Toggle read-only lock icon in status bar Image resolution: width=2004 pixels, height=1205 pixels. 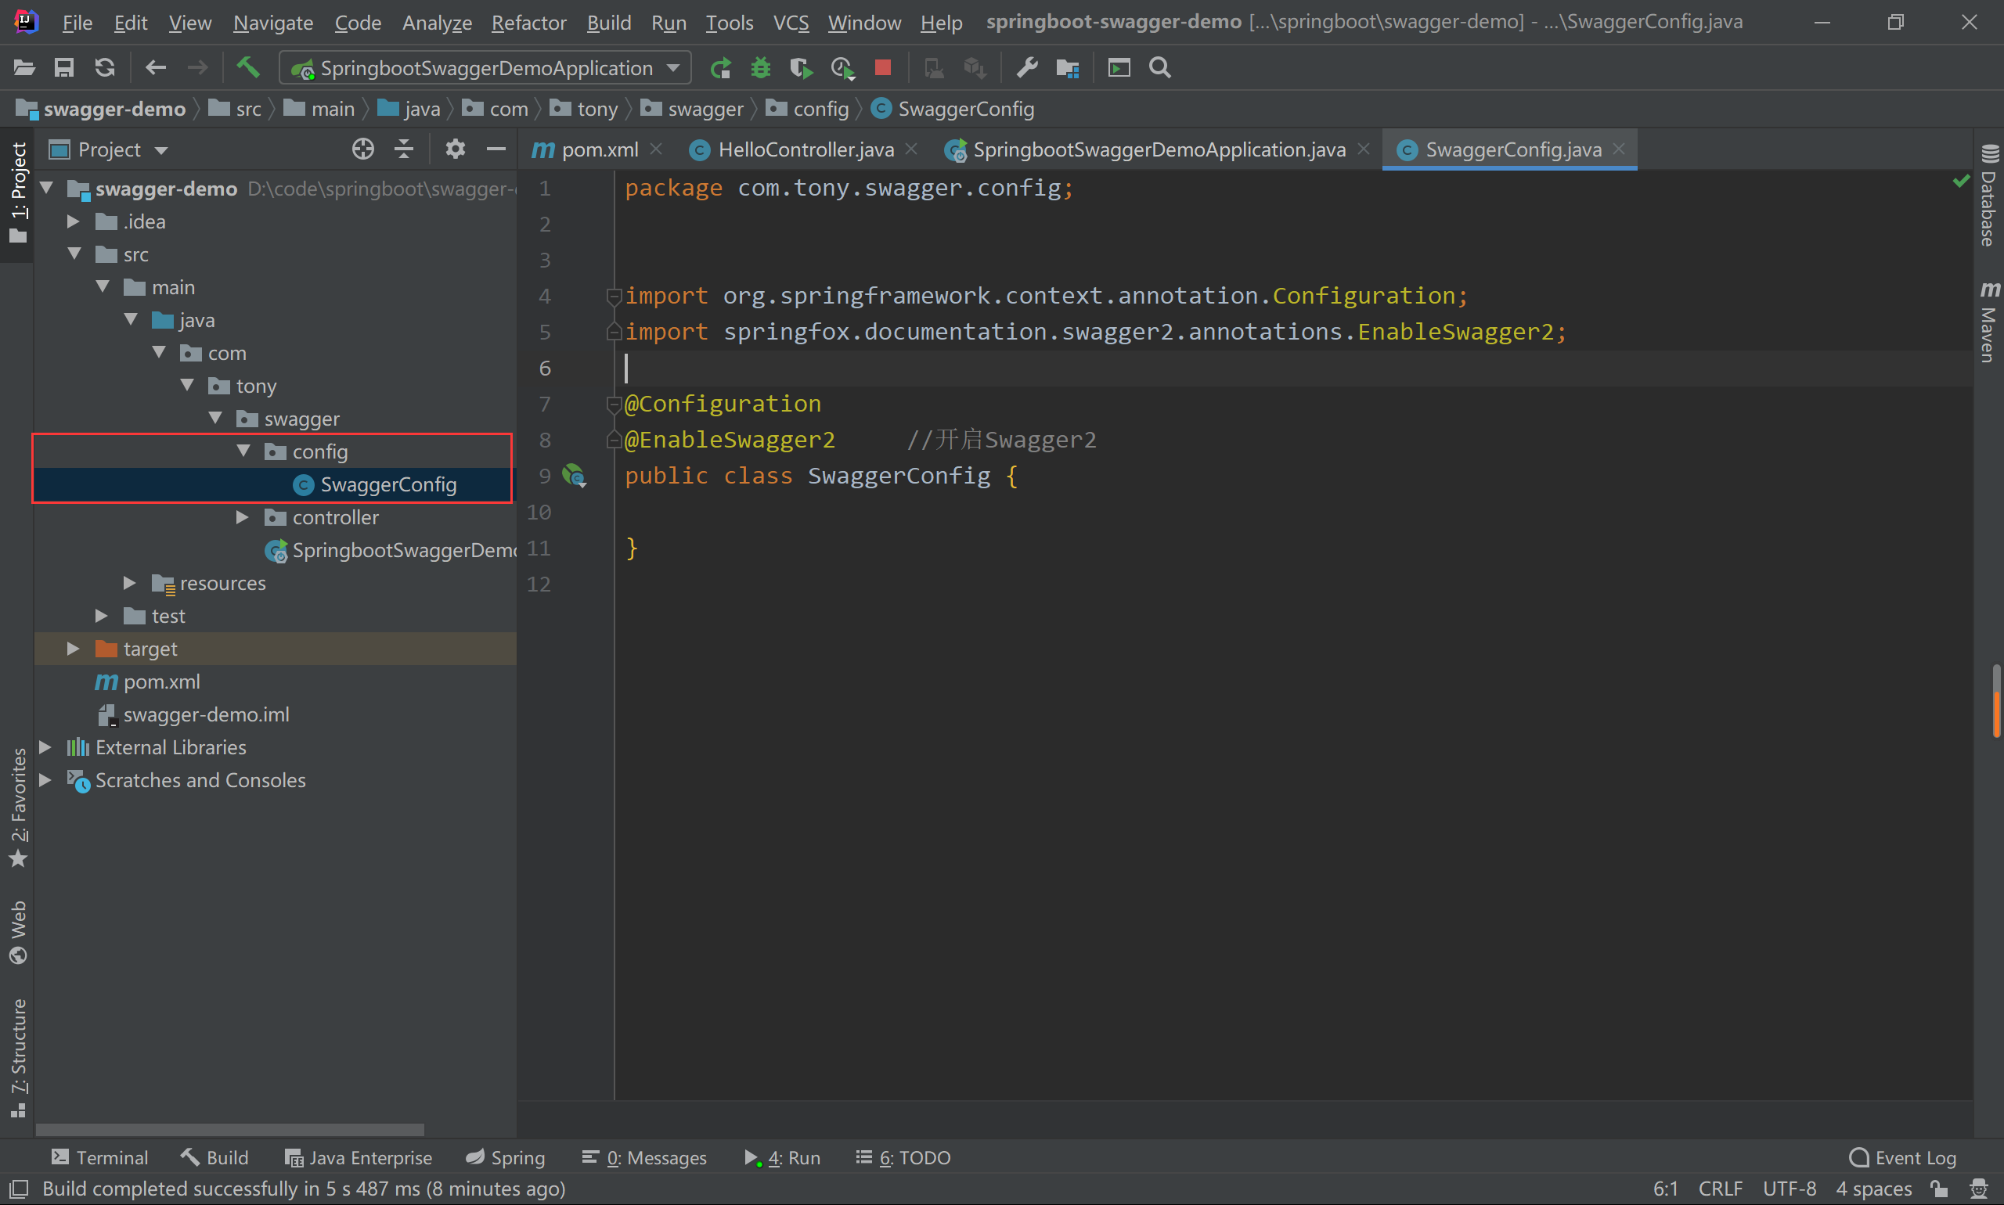click(1940, 1189)
